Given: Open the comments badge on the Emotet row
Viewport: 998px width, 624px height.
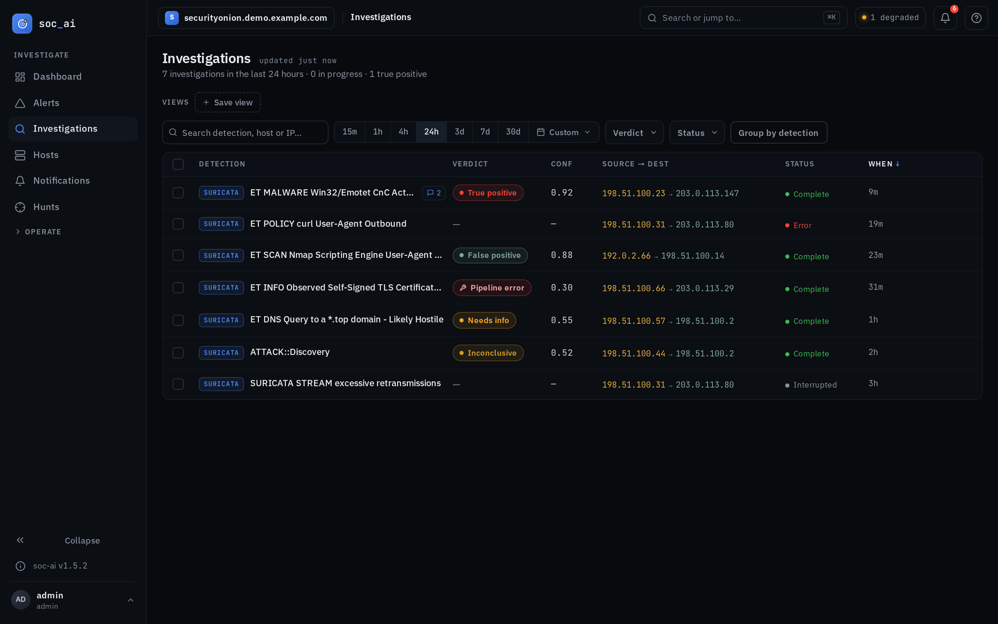Looking at the screenshot, I should (434, 193).
